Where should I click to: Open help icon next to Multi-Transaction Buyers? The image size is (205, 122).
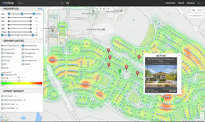tap(25, 100)
